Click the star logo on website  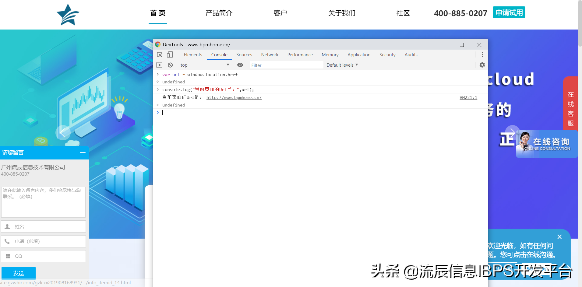pyautogui.click(x=68, y=15)
